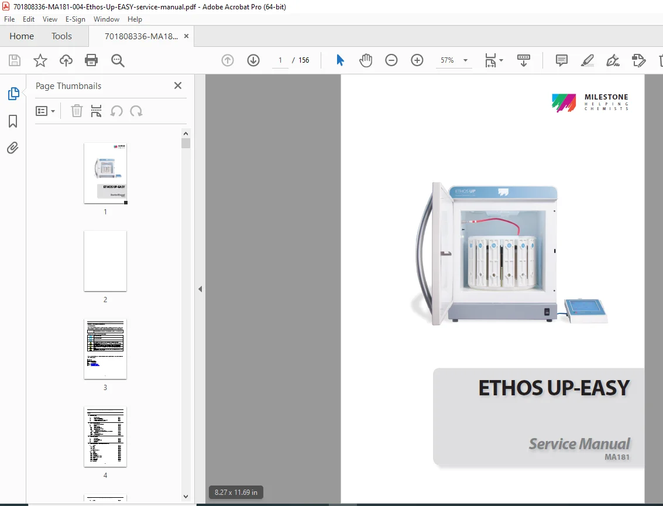Select page 4 thumbnail
The width and height of the screenshot is (663, 506).
click(x=105, y=437)
